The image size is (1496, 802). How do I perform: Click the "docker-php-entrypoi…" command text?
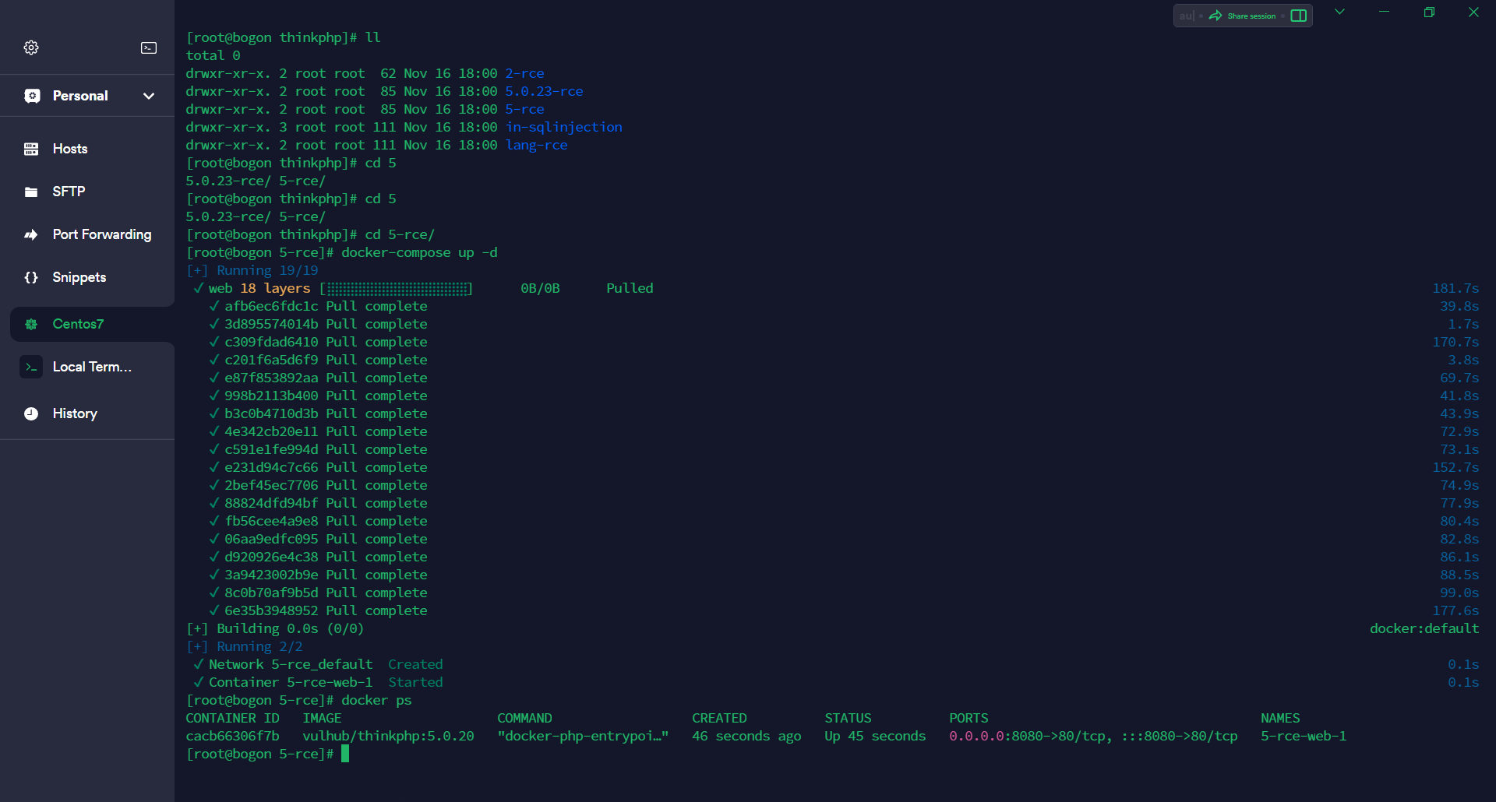[x=583, y=736]
